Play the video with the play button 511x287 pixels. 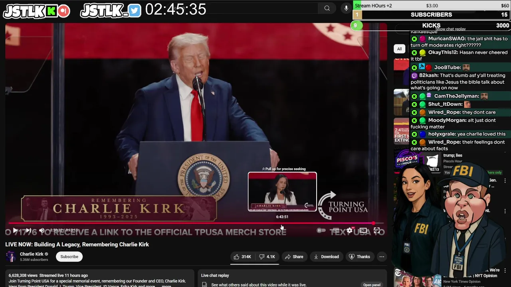click(15, 230)
